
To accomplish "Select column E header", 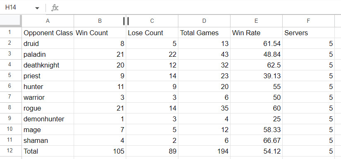I will 257,21.
